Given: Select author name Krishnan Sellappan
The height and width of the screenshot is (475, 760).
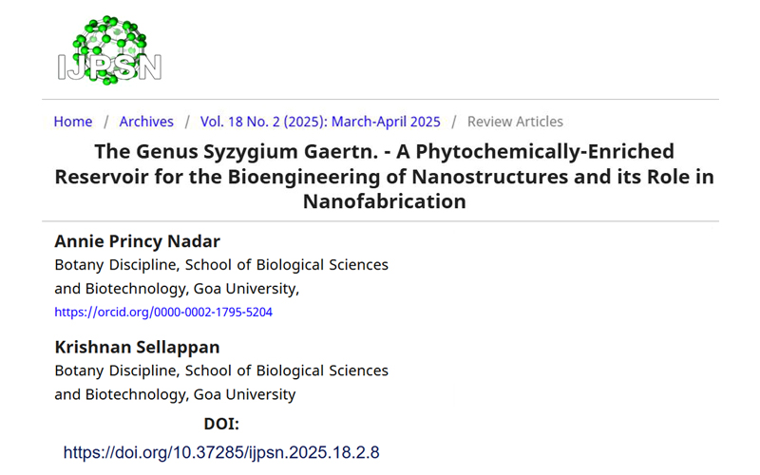Looking at the screenshot, I should [x=136, y=347].
